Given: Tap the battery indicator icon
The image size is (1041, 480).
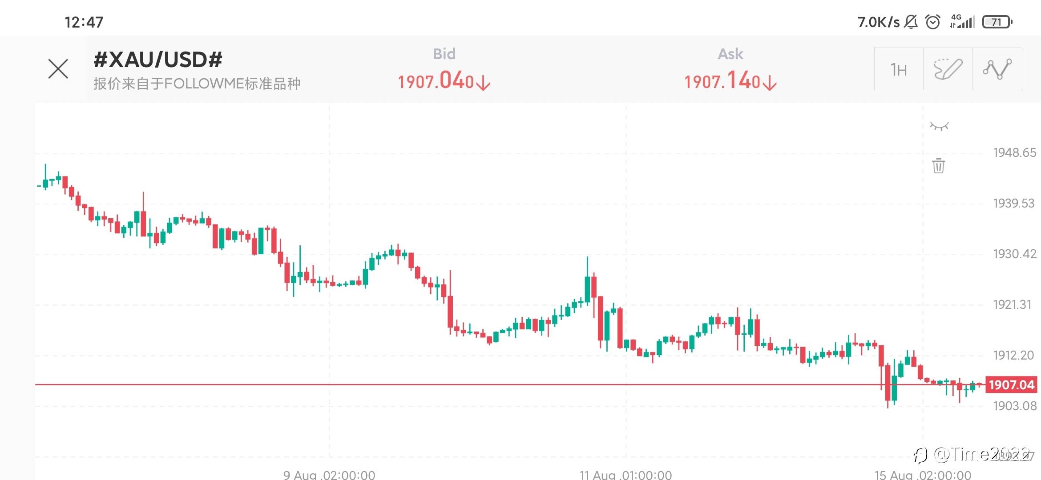Looking at the screenshot, I should point(997,22).
